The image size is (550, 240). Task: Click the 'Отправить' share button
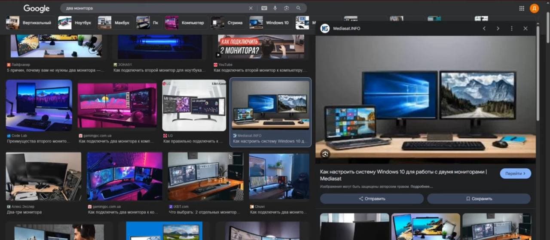pyautogui.click(x=372, y=199)
